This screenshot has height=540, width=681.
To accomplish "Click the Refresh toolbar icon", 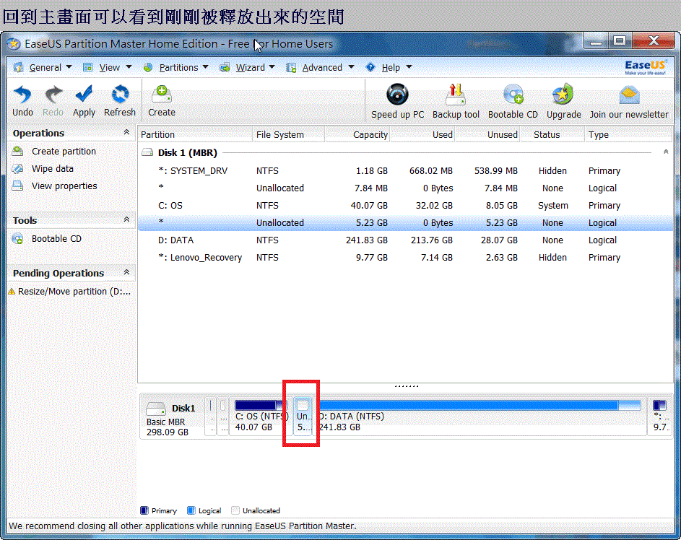I will tap(120, 94).
